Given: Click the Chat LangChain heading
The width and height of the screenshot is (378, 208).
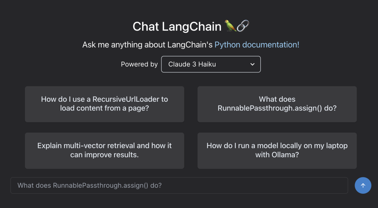Looking at the screenshot, I should pos(191,26).
